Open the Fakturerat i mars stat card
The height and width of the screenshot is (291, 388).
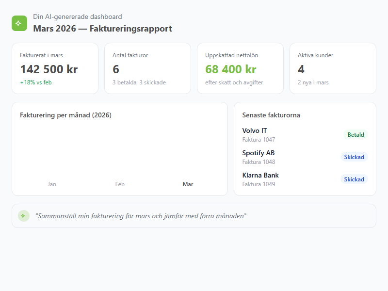tap(55, 68)
